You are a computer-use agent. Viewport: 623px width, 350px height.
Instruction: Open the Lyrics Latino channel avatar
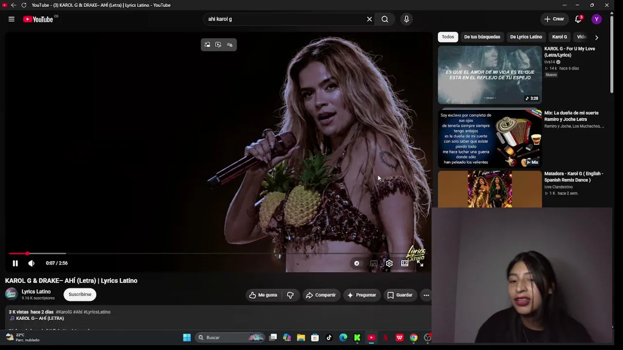[11, 294]
